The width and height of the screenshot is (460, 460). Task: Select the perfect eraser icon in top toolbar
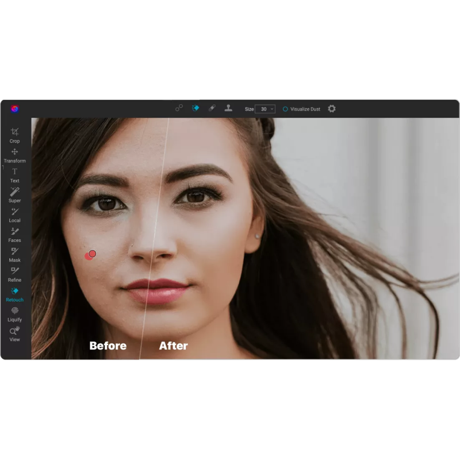[195, 108]
